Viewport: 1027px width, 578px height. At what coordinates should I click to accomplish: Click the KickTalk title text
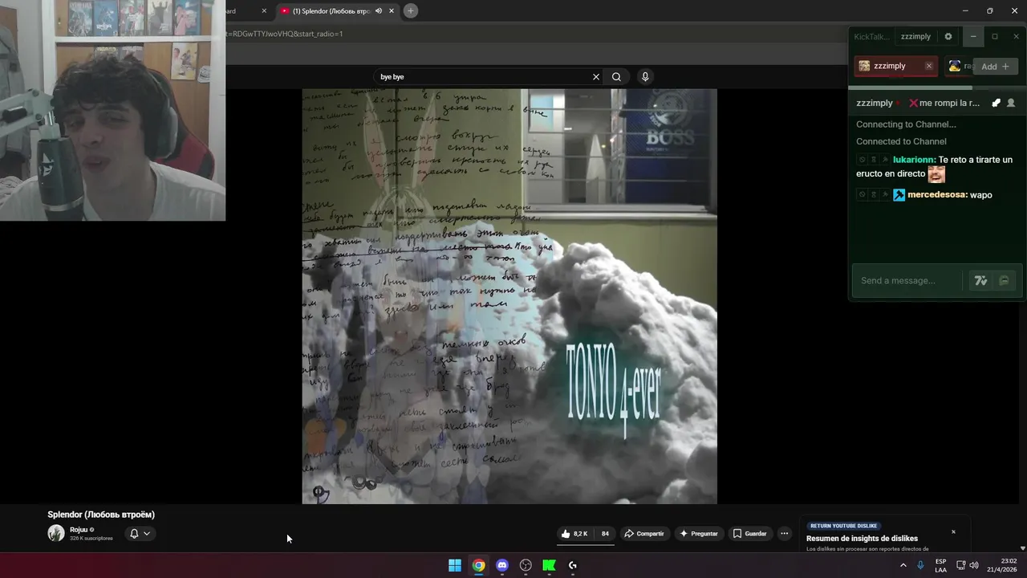coord(872,37)
